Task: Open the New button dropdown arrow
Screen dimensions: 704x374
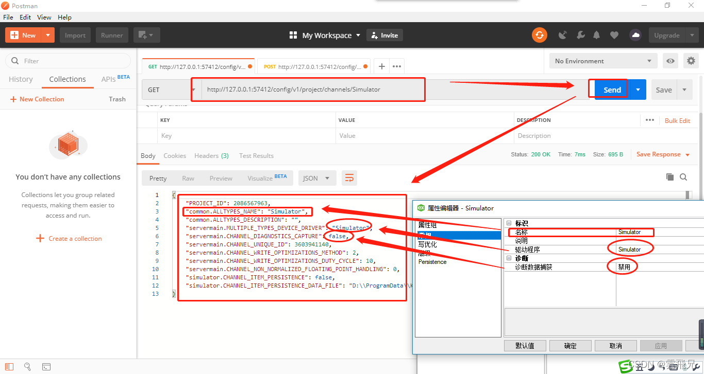Action: tap(47, 35)
